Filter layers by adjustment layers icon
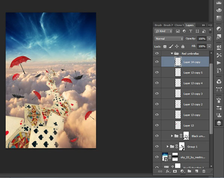The image size is (224, 178). point(184,31)
